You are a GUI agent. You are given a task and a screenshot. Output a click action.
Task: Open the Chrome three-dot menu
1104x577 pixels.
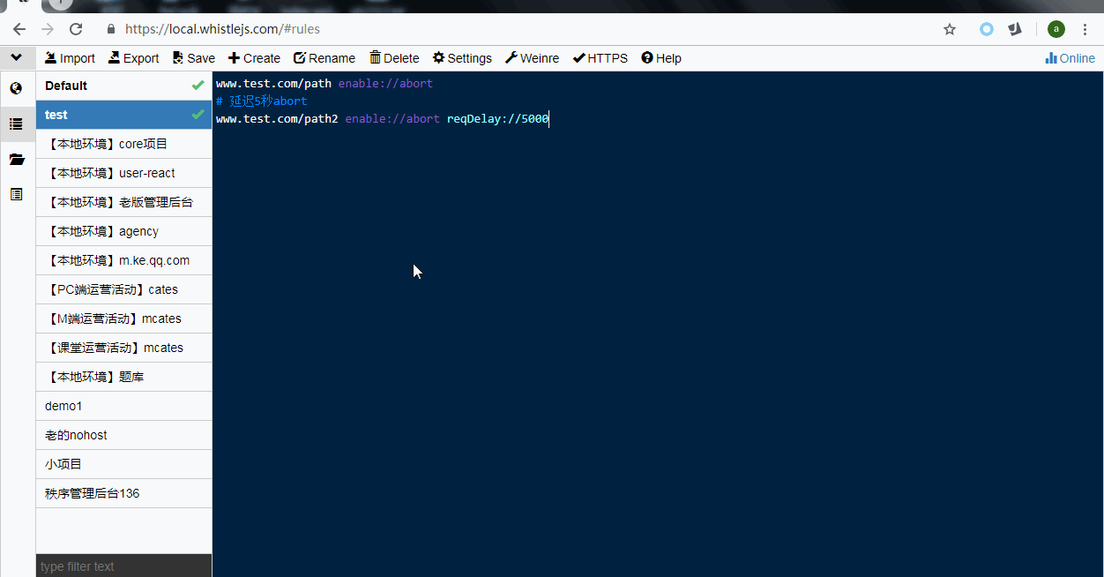coord(1085,29)
